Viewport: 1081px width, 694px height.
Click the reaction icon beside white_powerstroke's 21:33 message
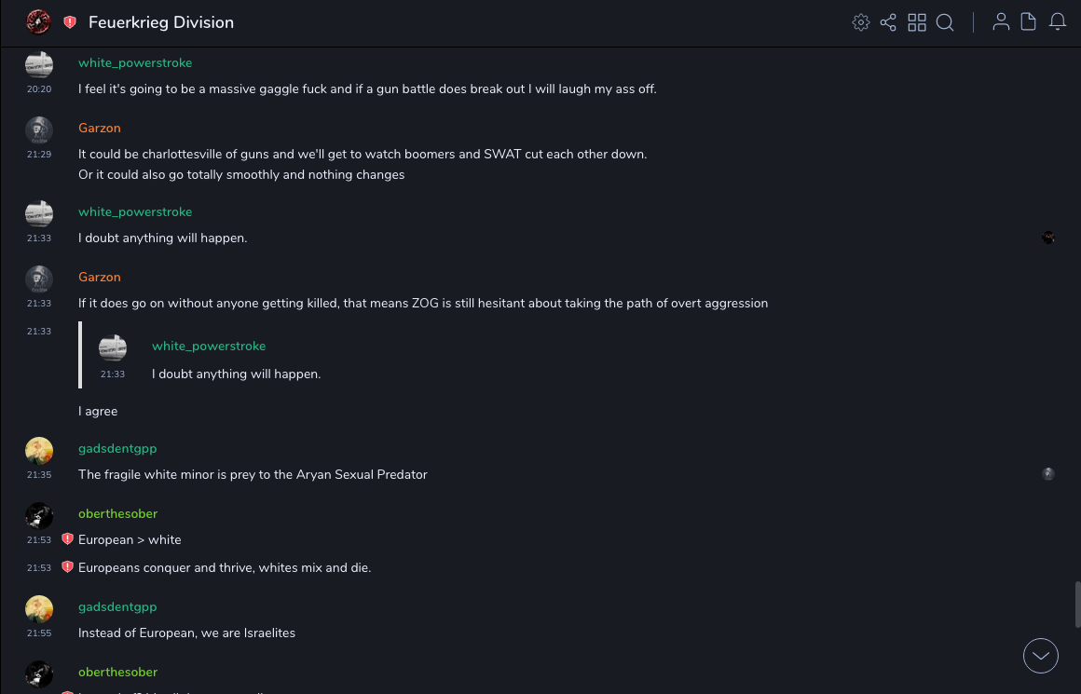pos(1048,238)
